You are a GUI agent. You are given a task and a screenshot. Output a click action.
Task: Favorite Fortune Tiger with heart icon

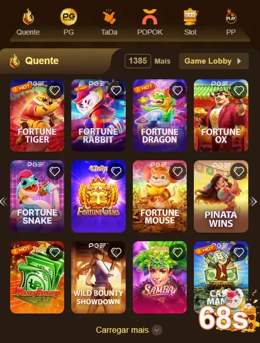point(54,91)
